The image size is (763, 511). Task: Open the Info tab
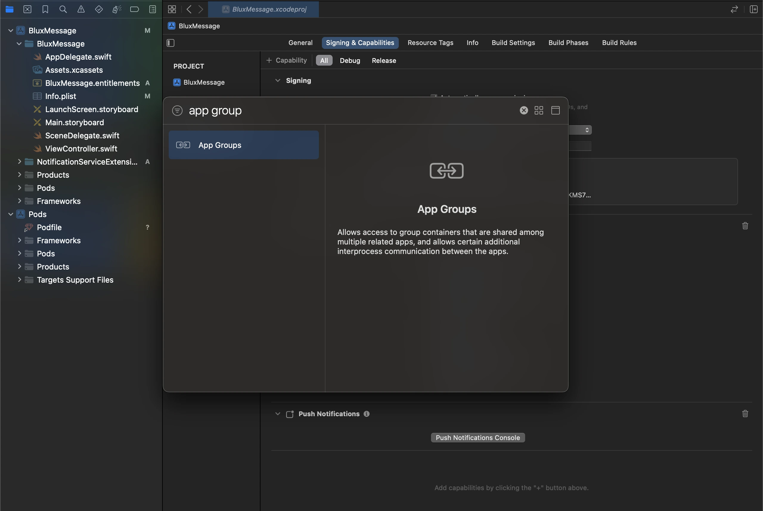[472, 43]
